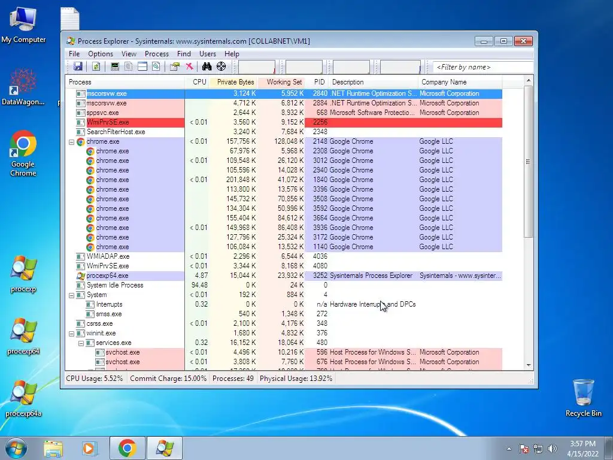This screenshot has height=460, width=613.
Task: Collapse the services.exe tree node
Action: 81,343
